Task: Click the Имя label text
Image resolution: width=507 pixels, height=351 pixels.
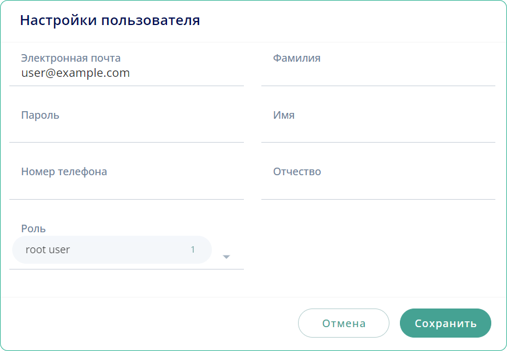Action: coord(283,115)
